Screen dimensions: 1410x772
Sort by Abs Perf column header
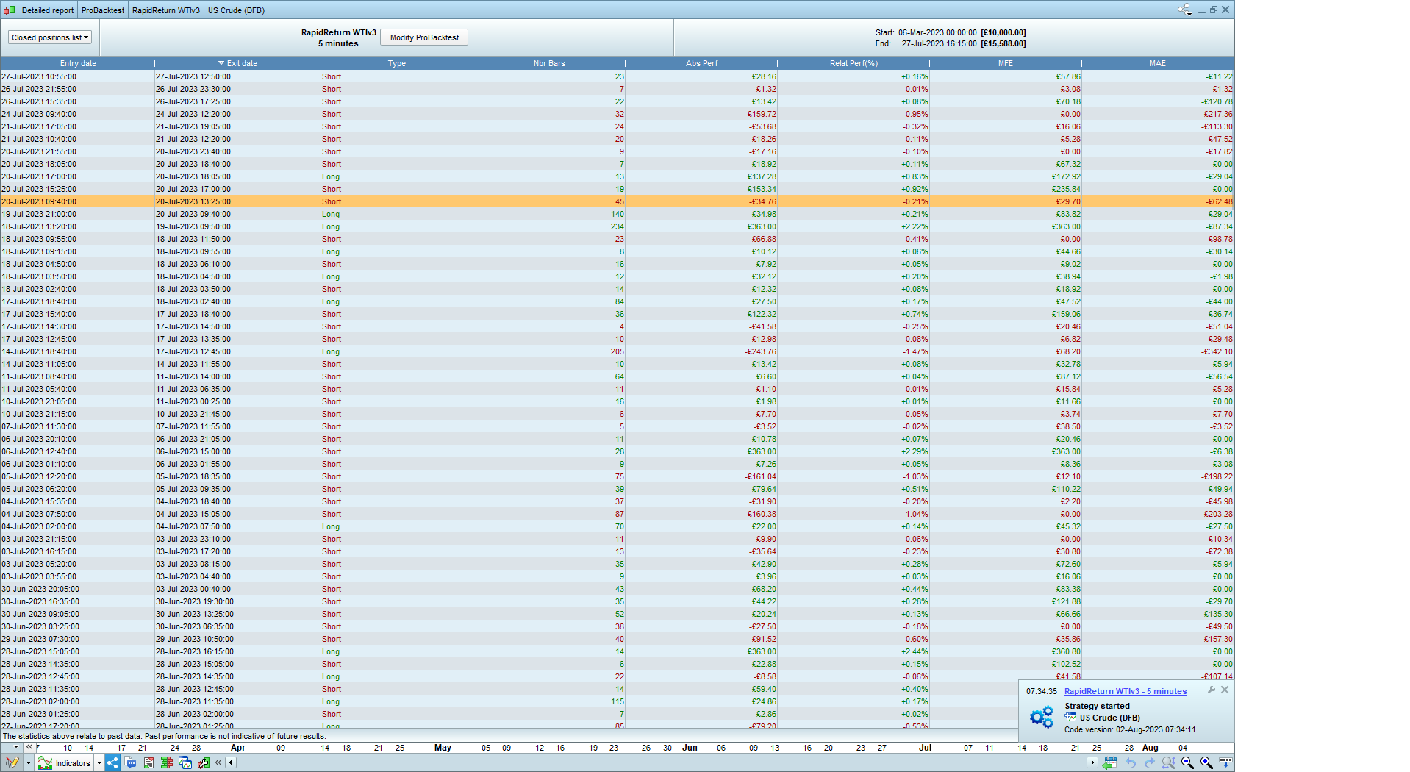(x=701, y=63)
